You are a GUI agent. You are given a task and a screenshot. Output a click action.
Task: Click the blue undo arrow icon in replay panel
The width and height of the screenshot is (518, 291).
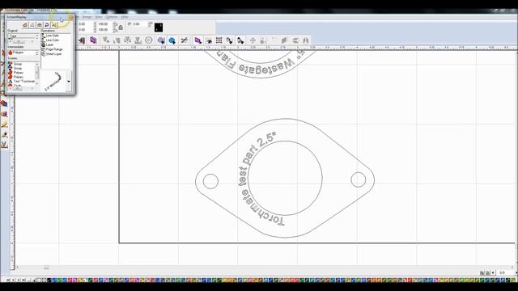click(47, 25)
